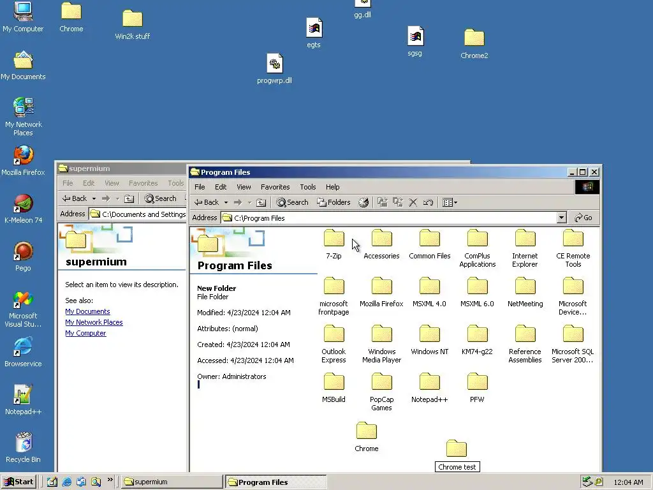Select the Browservice desktop shortcut
The height and width of the screenshot is (490, 653).
pyautogui.click(x=24, y=352)
